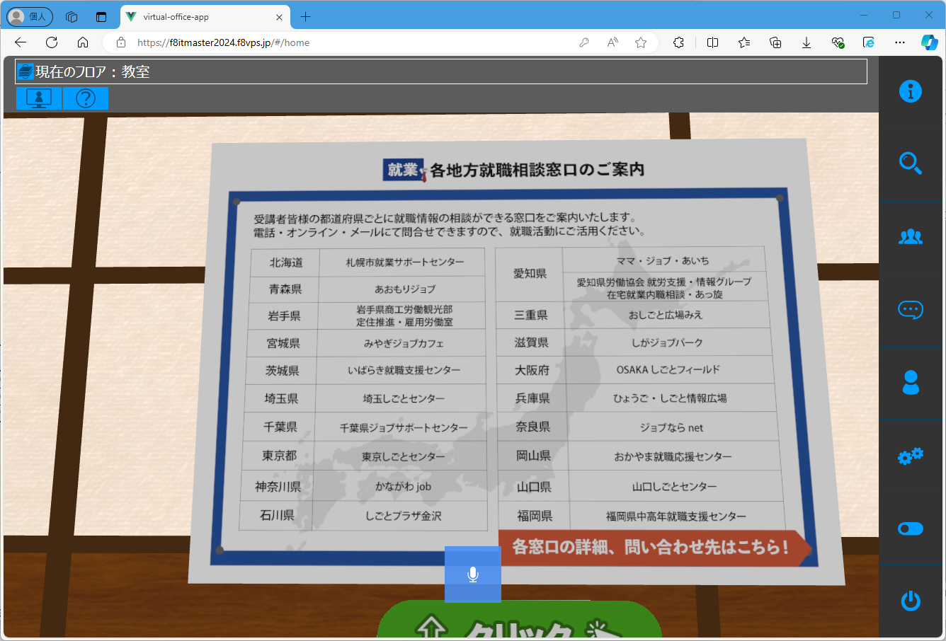Click 山口しごとセンター entry
Image resolution: width=946 pixels, height=641 pixels.
(675, 487)
